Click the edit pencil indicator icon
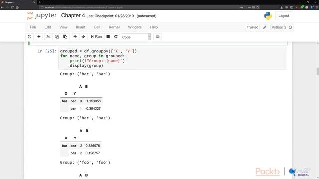Viewport: 319px width, 179px height. pyautogui.click(x=265, y=27)
